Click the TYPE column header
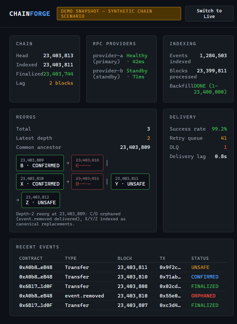Viewport: 237px width, 324px height. pyautogui.click(x=71, y=258)
